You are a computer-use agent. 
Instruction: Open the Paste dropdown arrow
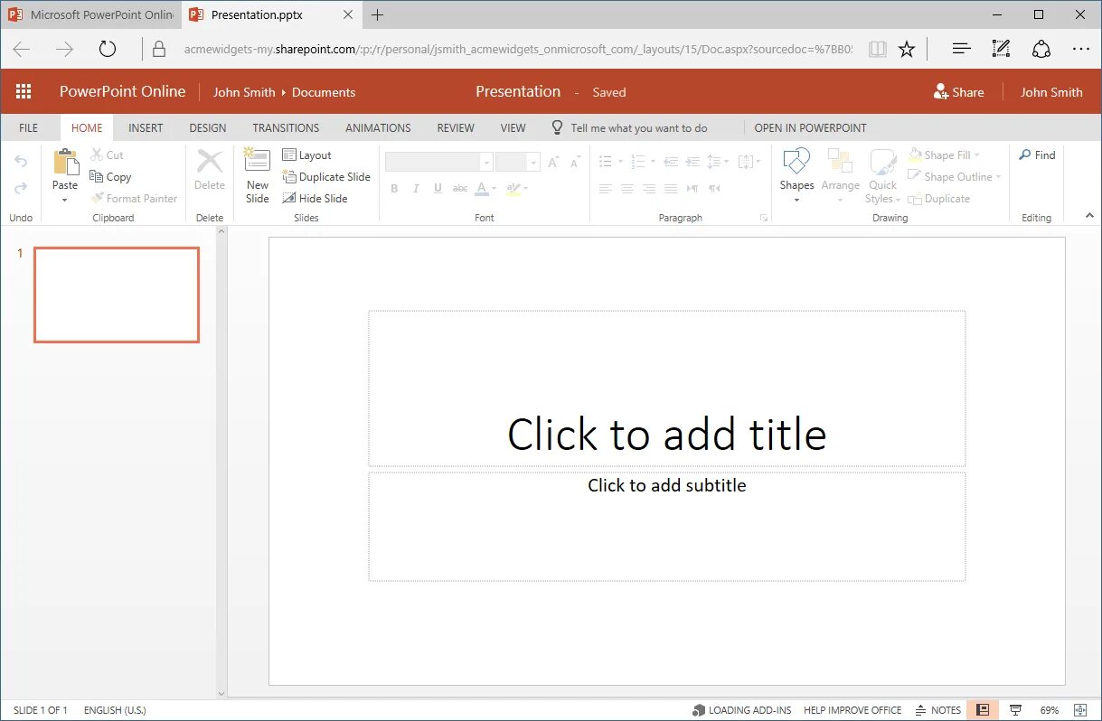pos(65,200)
